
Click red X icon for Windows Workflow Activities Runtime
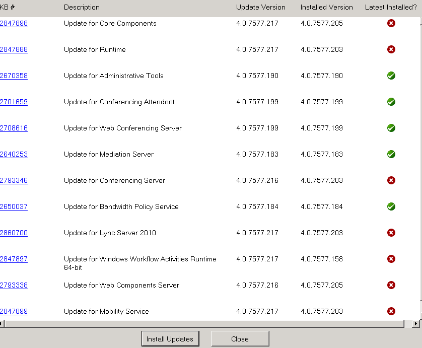tap(391, 259)
